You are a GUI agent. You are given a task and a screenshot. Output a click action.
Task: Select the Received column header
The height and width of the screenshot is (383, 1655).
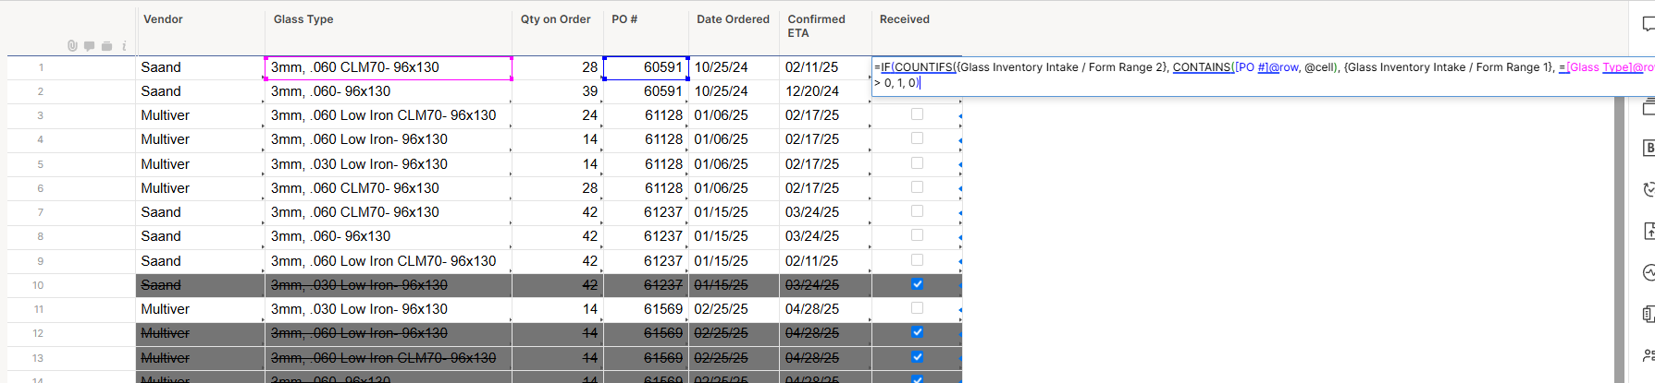click(917, 30)
